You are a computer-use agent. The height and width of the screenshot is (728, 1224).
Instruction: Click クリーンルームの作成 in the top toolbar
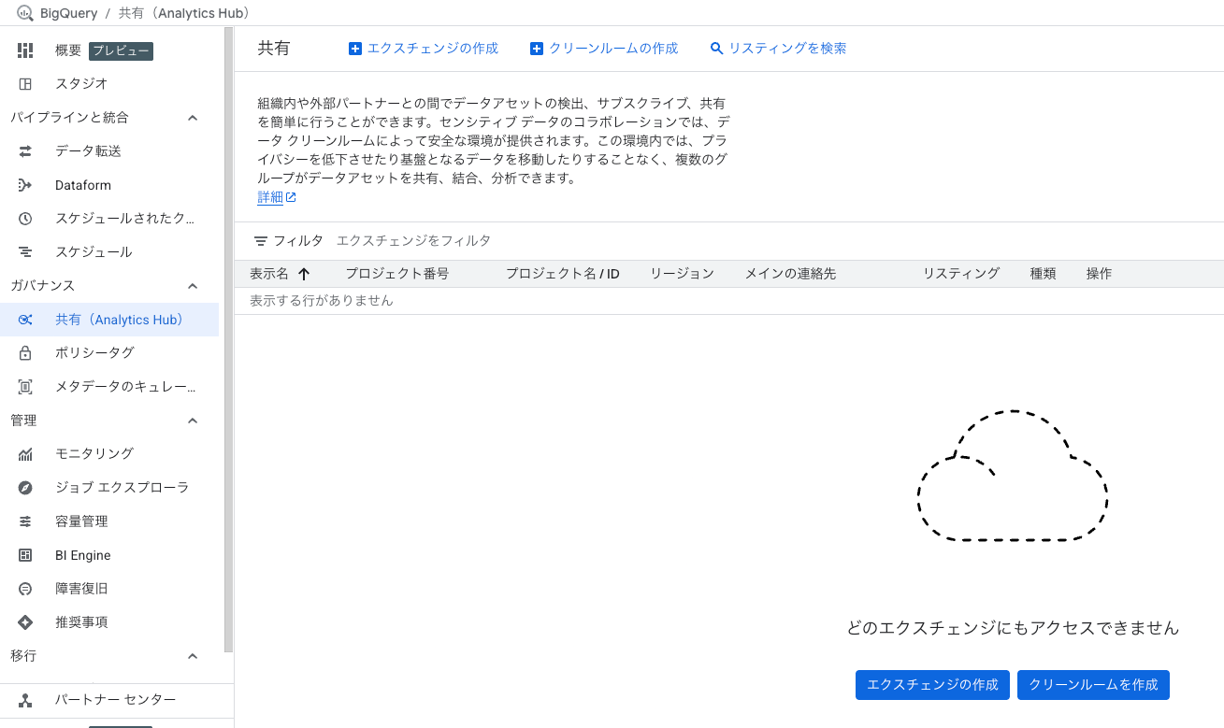point(604,49)
